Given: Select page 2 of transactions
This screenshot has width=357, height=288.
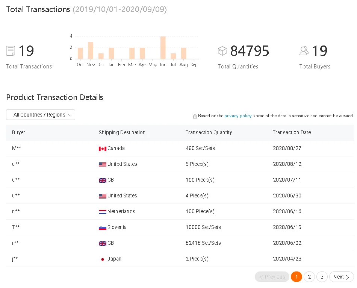Looking at the screenshot, I should (309, 277).
